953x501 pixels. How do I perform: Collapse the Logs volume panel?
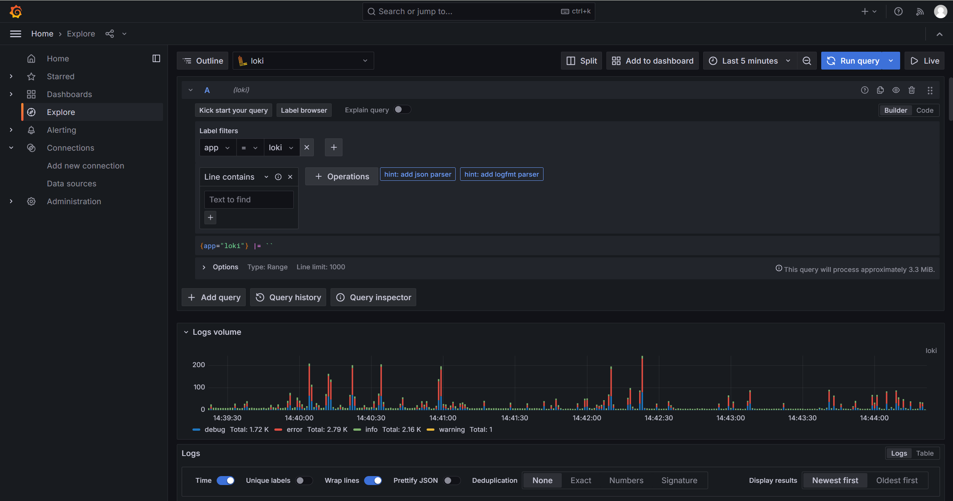point(186,332)
